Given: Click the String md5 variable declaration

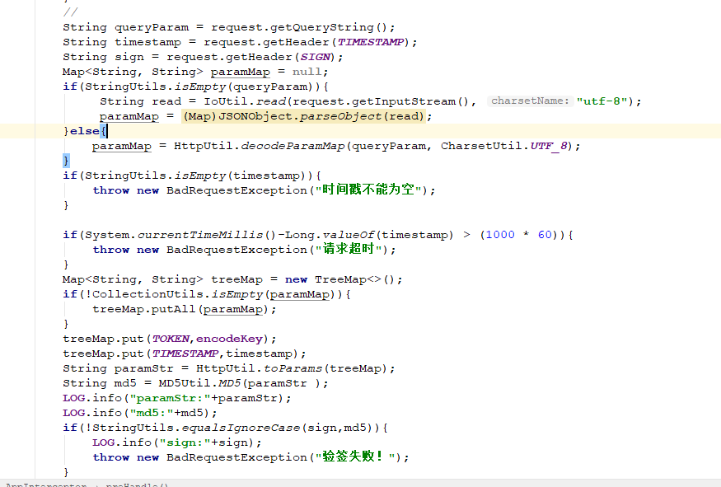Looking at the screenshot, I should [100, 383].
